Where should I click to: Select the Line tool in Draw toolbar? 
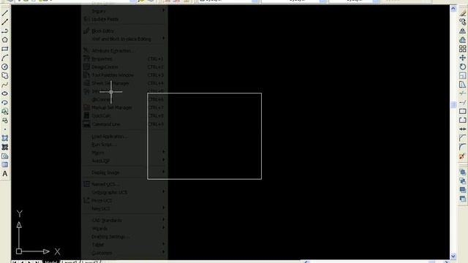(x=5, y=13)
